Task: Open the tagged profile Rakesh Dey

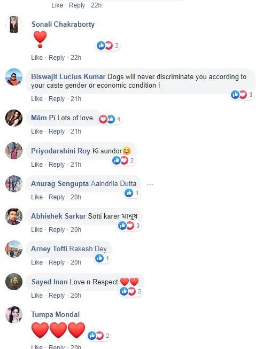Action: coord(88,249)
